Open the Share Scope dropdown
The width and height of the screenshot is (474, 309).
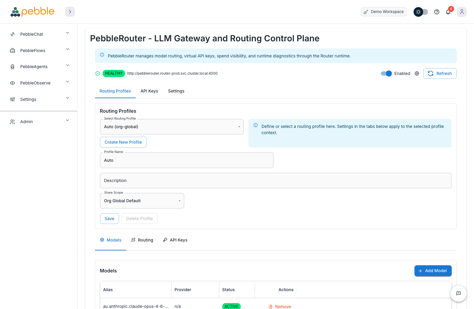[142, 201]
